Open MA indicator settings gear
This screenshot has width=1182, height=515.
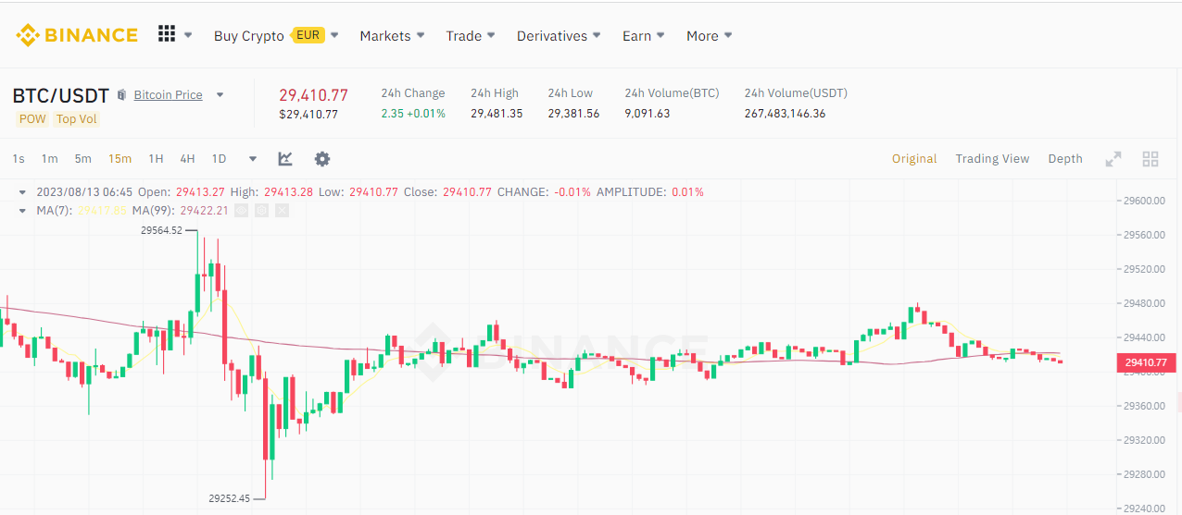pos(261,210)
